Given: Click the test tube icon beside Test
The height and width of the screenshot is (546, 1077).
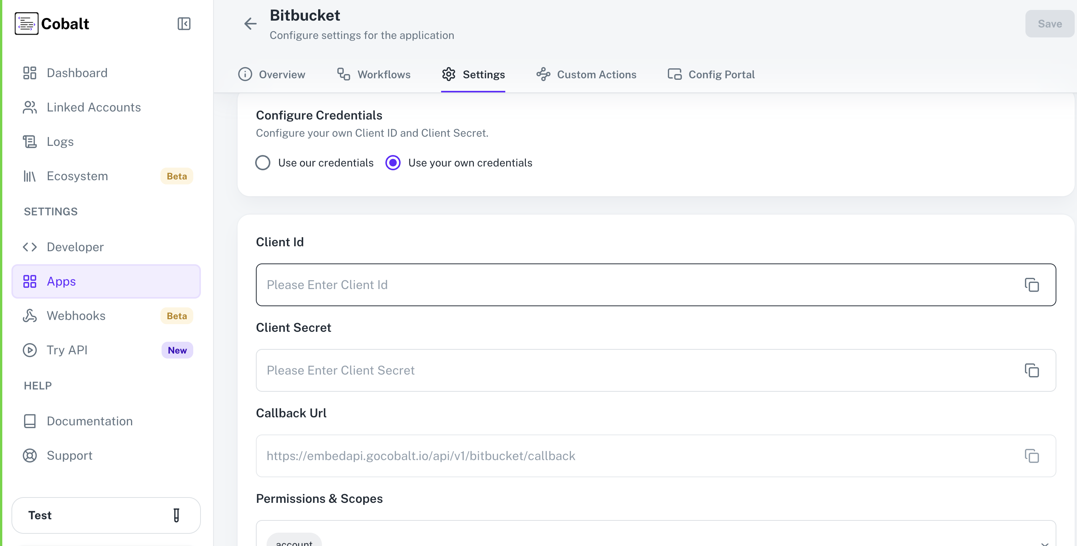Looking at the screenshot, I should pyautogui.click(x=176, y=515).
